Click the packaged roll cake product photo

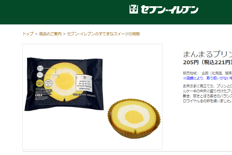[64, 84]
